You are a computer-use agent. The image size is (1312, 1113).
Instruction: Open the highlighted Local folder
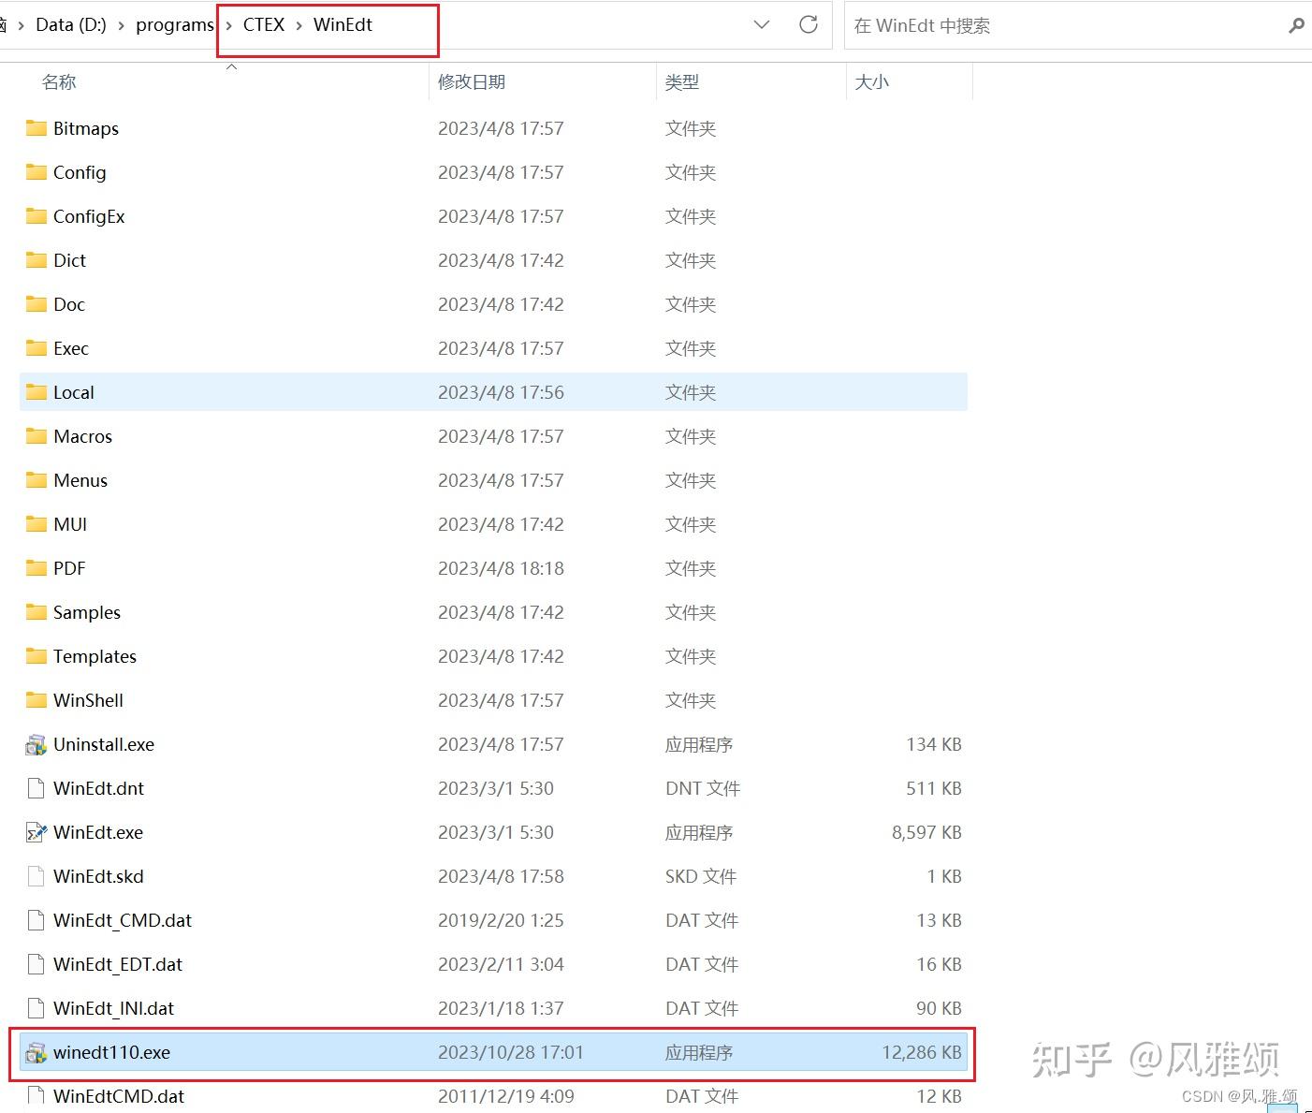coord(74,392)
